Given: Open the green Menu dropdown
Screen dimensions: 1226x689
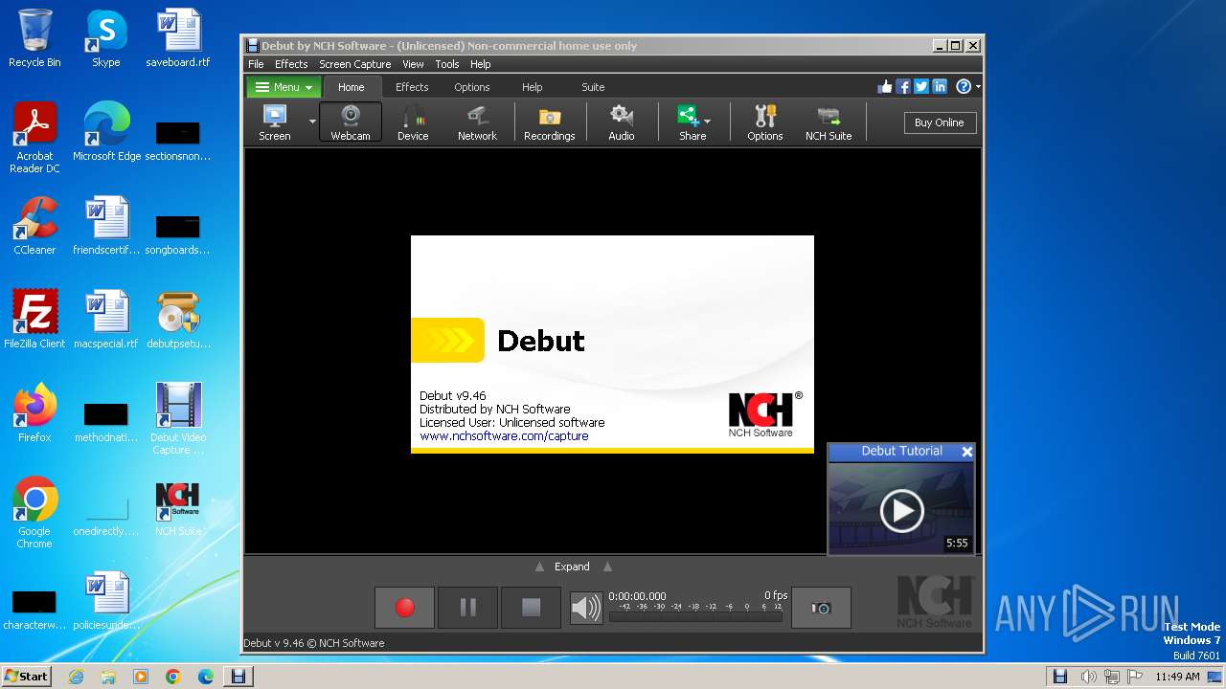Looking at the screenshot, I should [284, 87].
